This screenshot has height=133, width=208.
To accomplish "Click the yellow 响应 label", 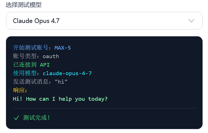I will [x=20, y=90].
